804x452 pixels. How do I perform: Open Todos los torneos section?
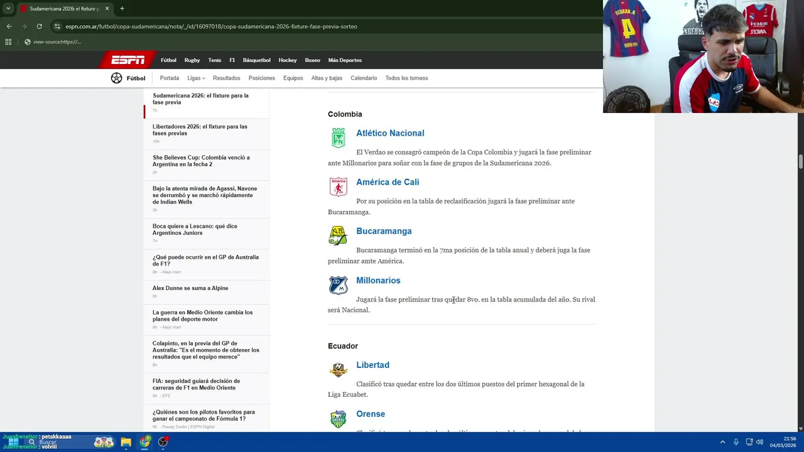[x=406, y=78]
